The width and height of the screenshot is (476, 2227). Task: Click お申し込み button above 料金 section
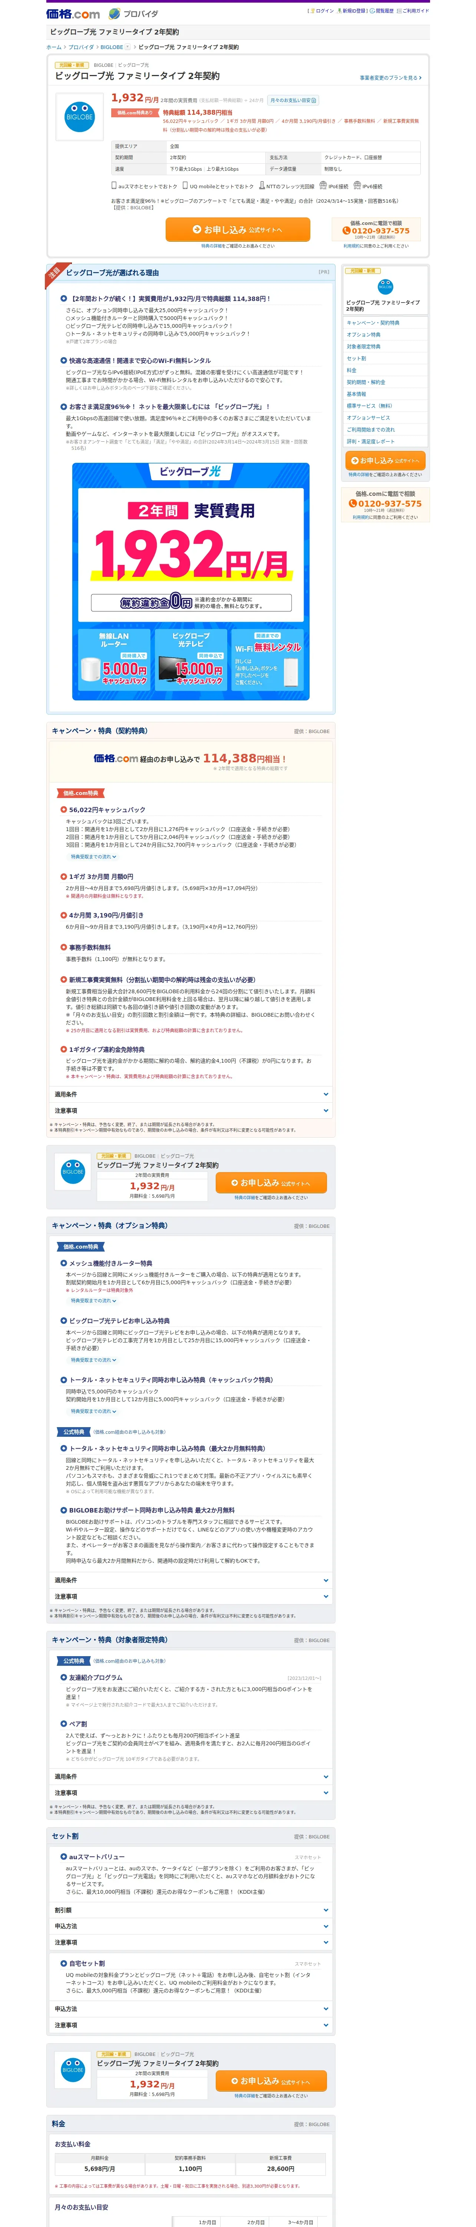click(x=271, y=2081)
